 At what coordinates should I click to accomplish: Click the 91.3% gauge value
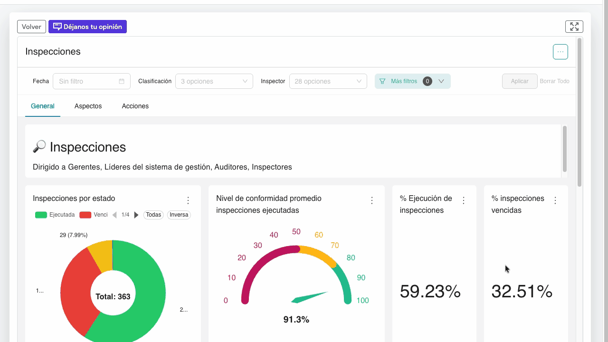click(296, 320)
